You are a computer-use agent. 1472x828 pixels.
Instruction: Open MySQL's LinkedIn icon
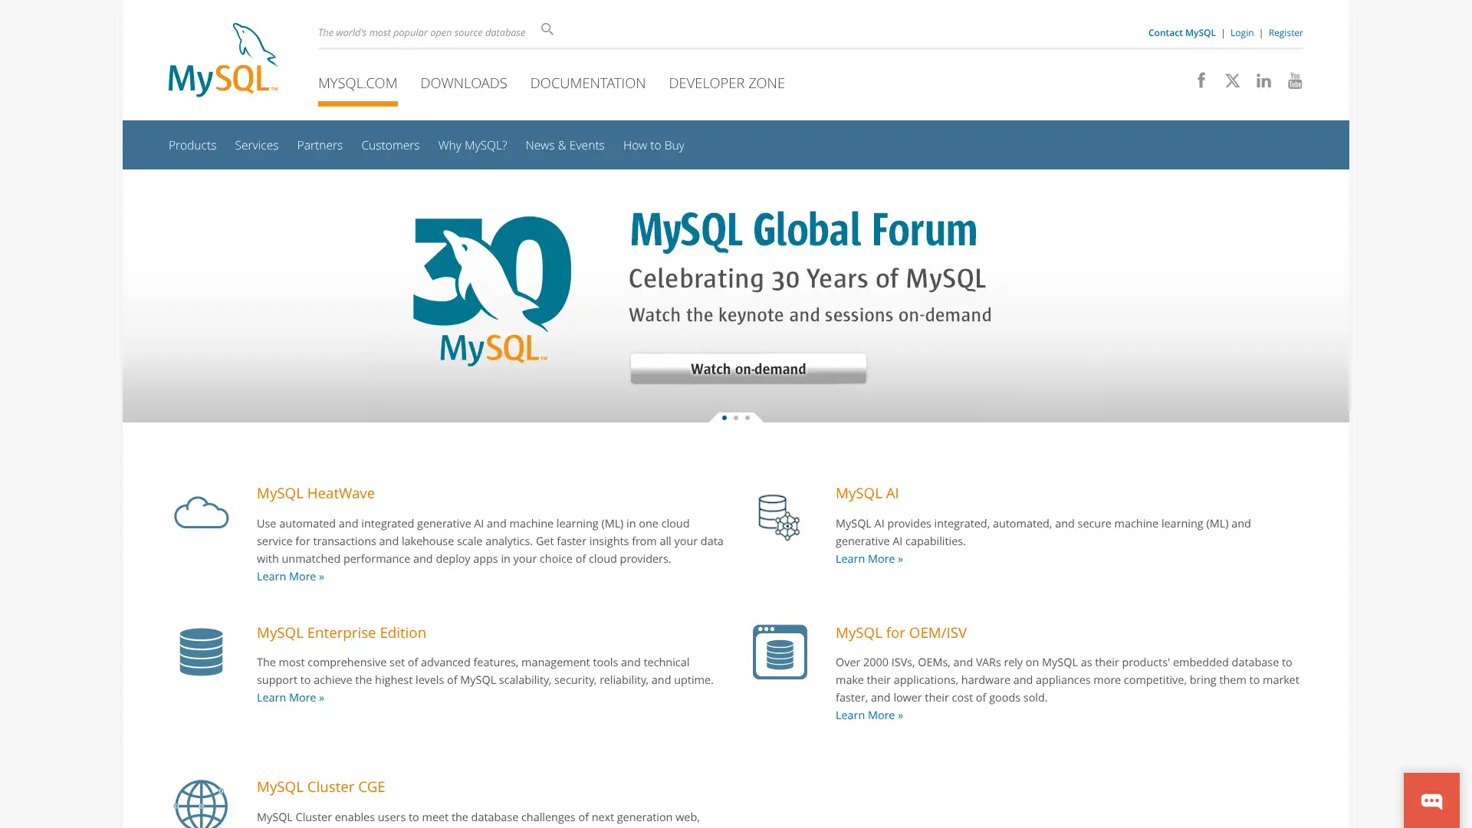click(x=1263, y=80)
